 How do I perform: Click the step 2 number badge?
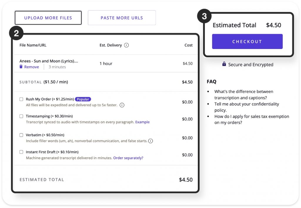point(16,33)
